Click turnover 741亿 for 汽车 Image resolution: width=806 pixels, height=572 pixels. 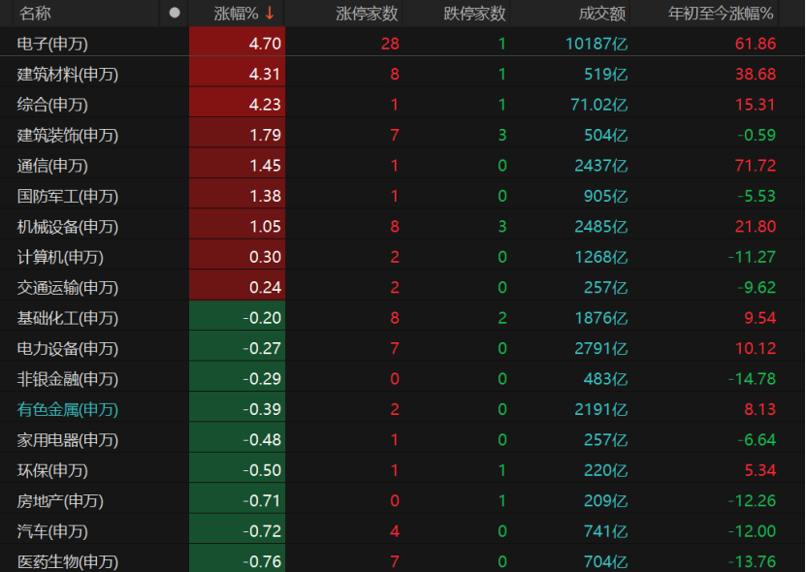(x=605, y=531)
